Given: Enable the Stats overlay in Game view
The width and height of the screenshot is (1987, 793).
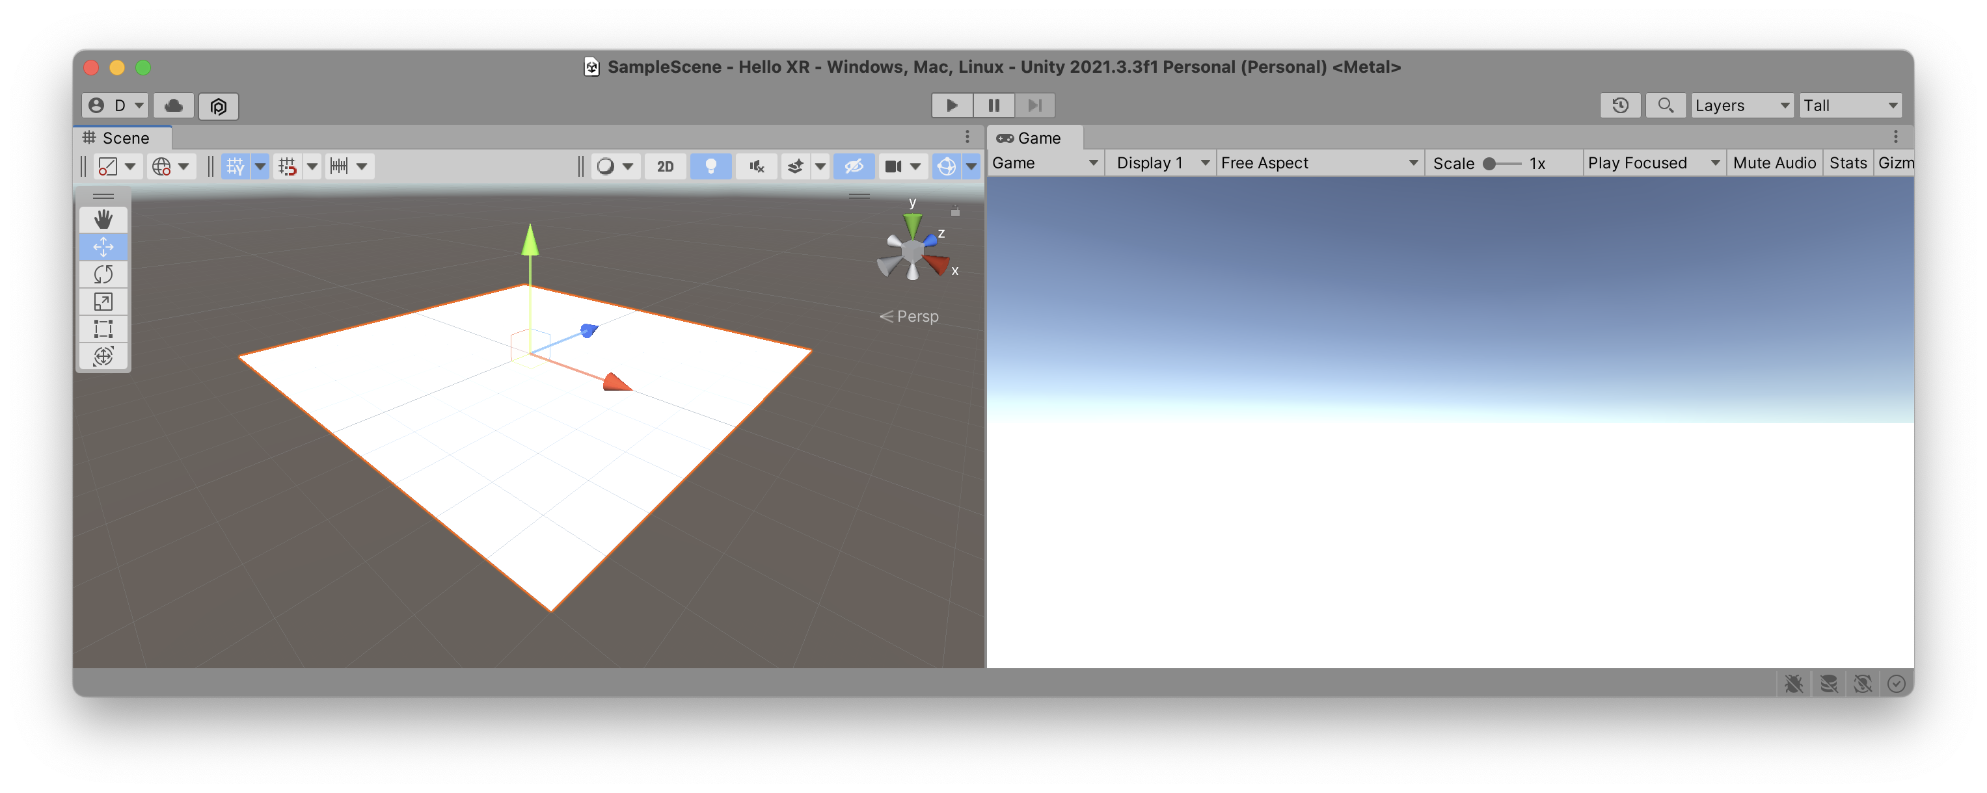Looking at the screenshot, I should [1847, 162].
